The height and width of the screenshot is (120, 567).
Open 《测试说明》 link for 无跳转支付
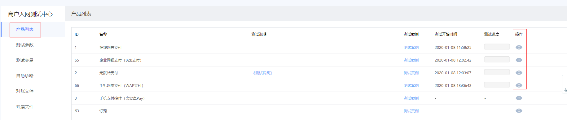coord(263,73)
